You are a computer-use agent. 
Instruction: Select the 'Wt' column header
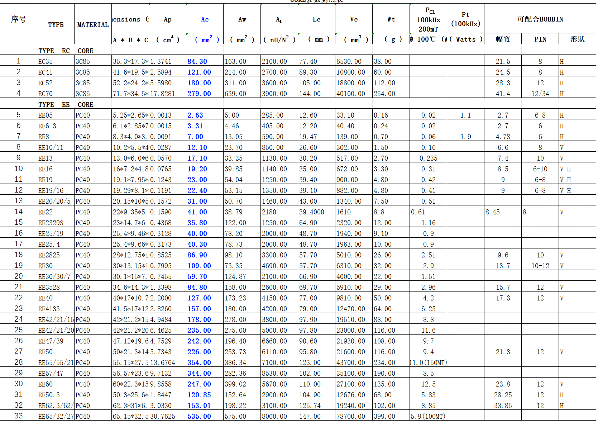[391, 19]
